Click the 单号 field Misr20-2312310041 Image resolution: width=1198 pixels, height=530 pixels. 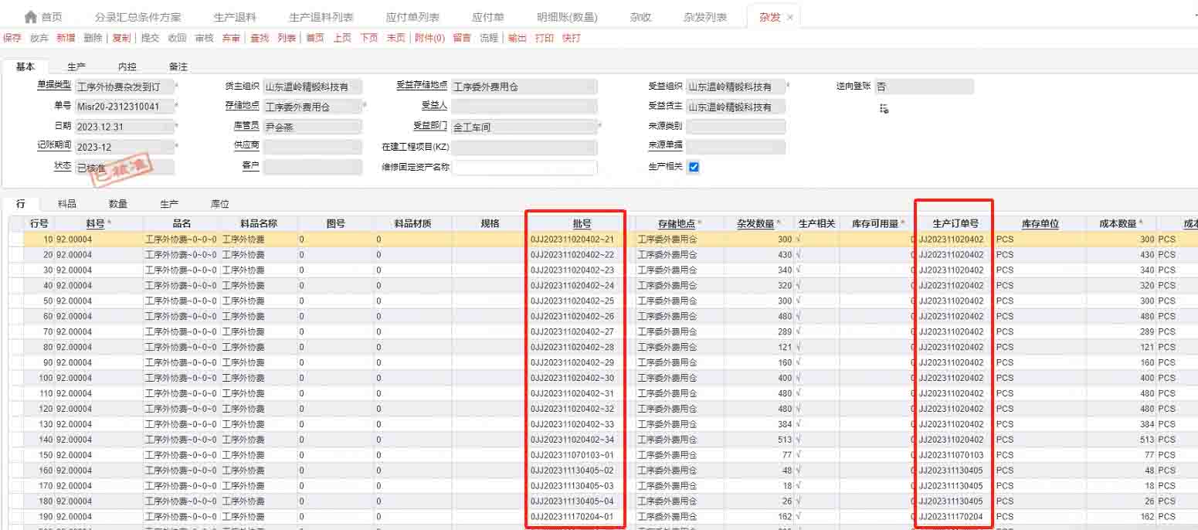point(124,107)
